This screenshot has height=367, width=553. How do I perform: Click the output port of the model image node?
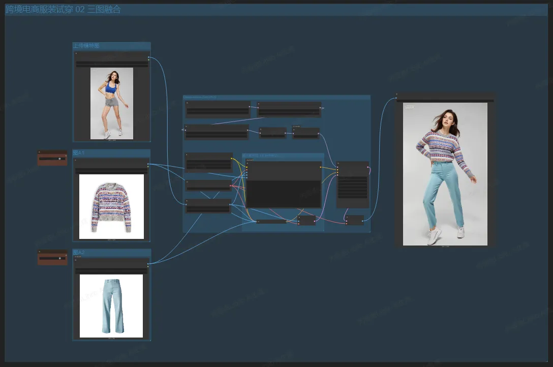[148, 58]
